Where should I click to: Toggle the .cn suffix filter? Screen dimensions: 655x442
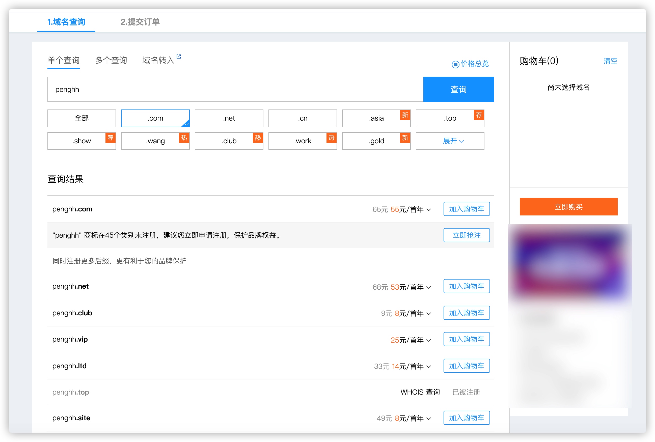pos(303,118)
